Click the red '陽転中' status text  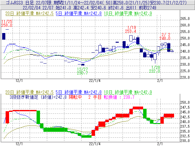75,97
